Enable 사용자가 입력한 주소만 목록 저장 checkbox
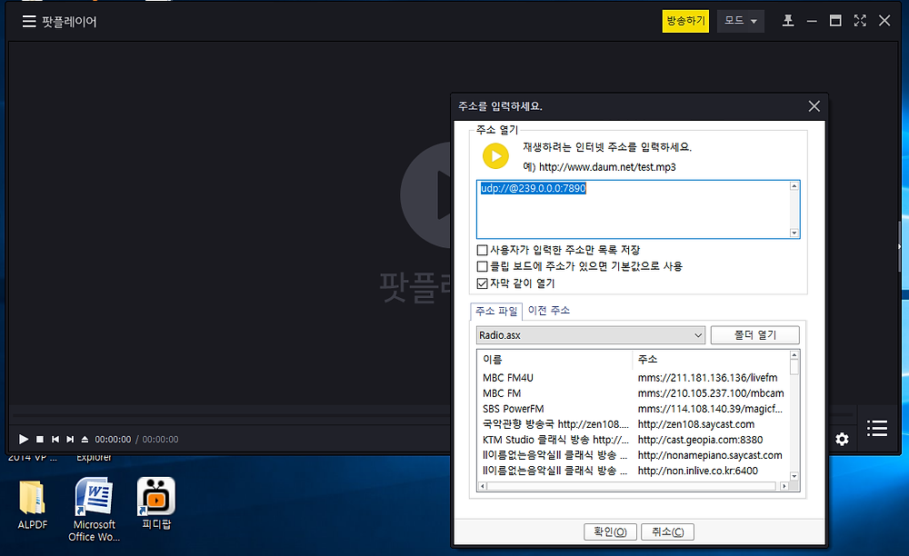 coord(482,250)
